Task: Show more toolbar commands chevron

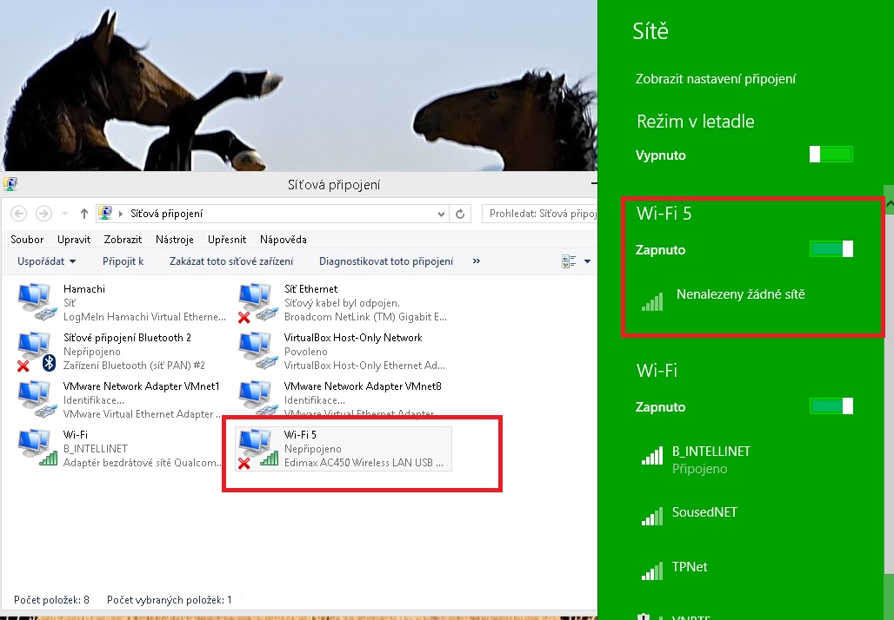Action: [x=476, y=261]
